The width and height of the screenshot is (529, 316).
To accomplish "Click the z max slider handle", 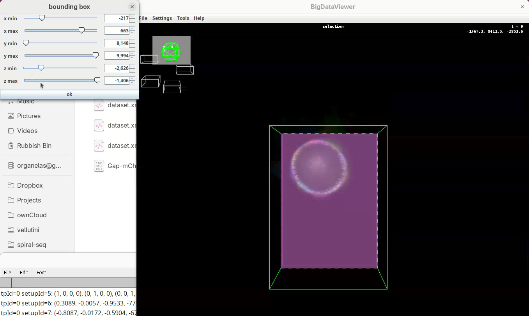I will point(97,80).
